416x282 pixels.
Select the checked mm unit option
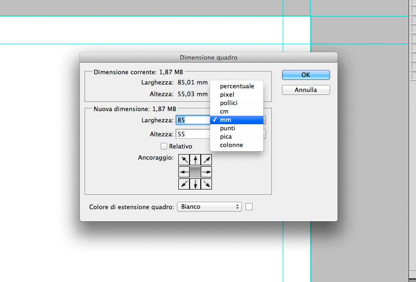[237, 120]
